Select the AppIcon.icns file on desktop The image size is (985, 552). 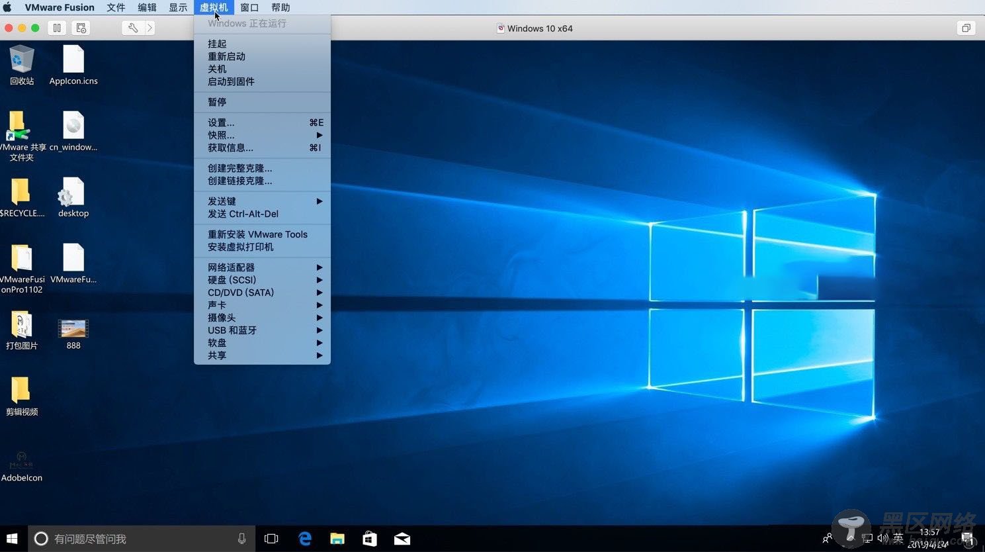[73, 65]
